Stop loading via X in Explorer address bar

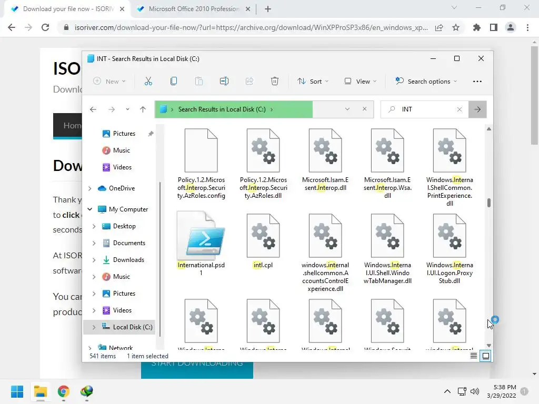364,109
